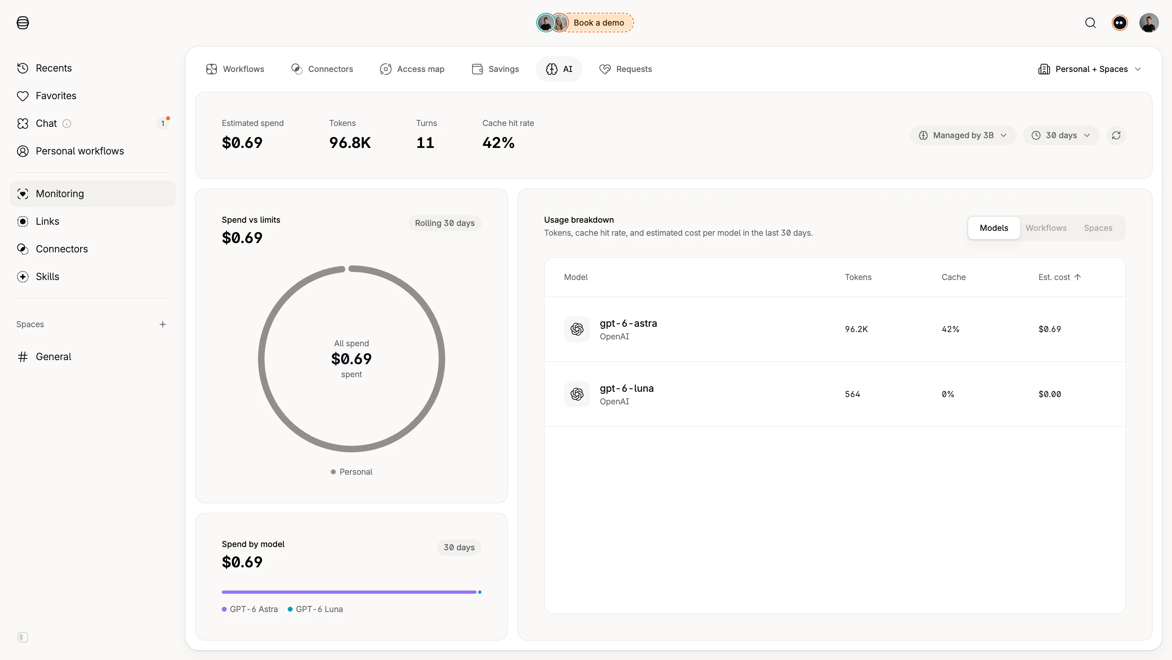Add a new space with plus icon
The height and width of the screenshot is (660, 1172).
pyautogui.click(x=162, y=324)
